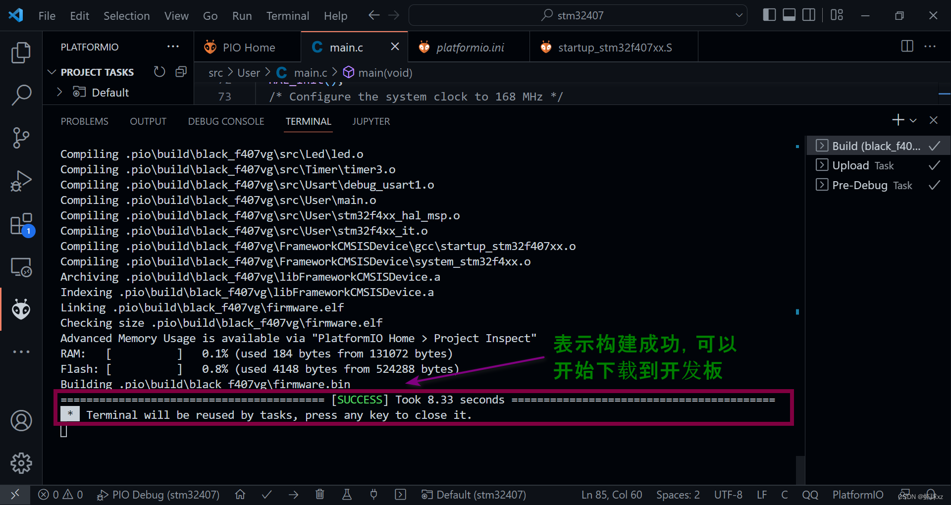Open the Explorer view in activity bar

coord(21,52)
